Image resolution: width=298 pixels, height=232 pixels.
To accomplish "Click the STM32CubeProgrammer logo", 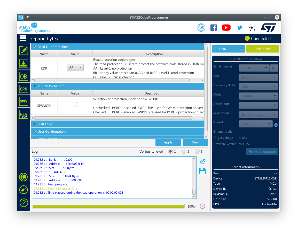I will pos(34,28).
